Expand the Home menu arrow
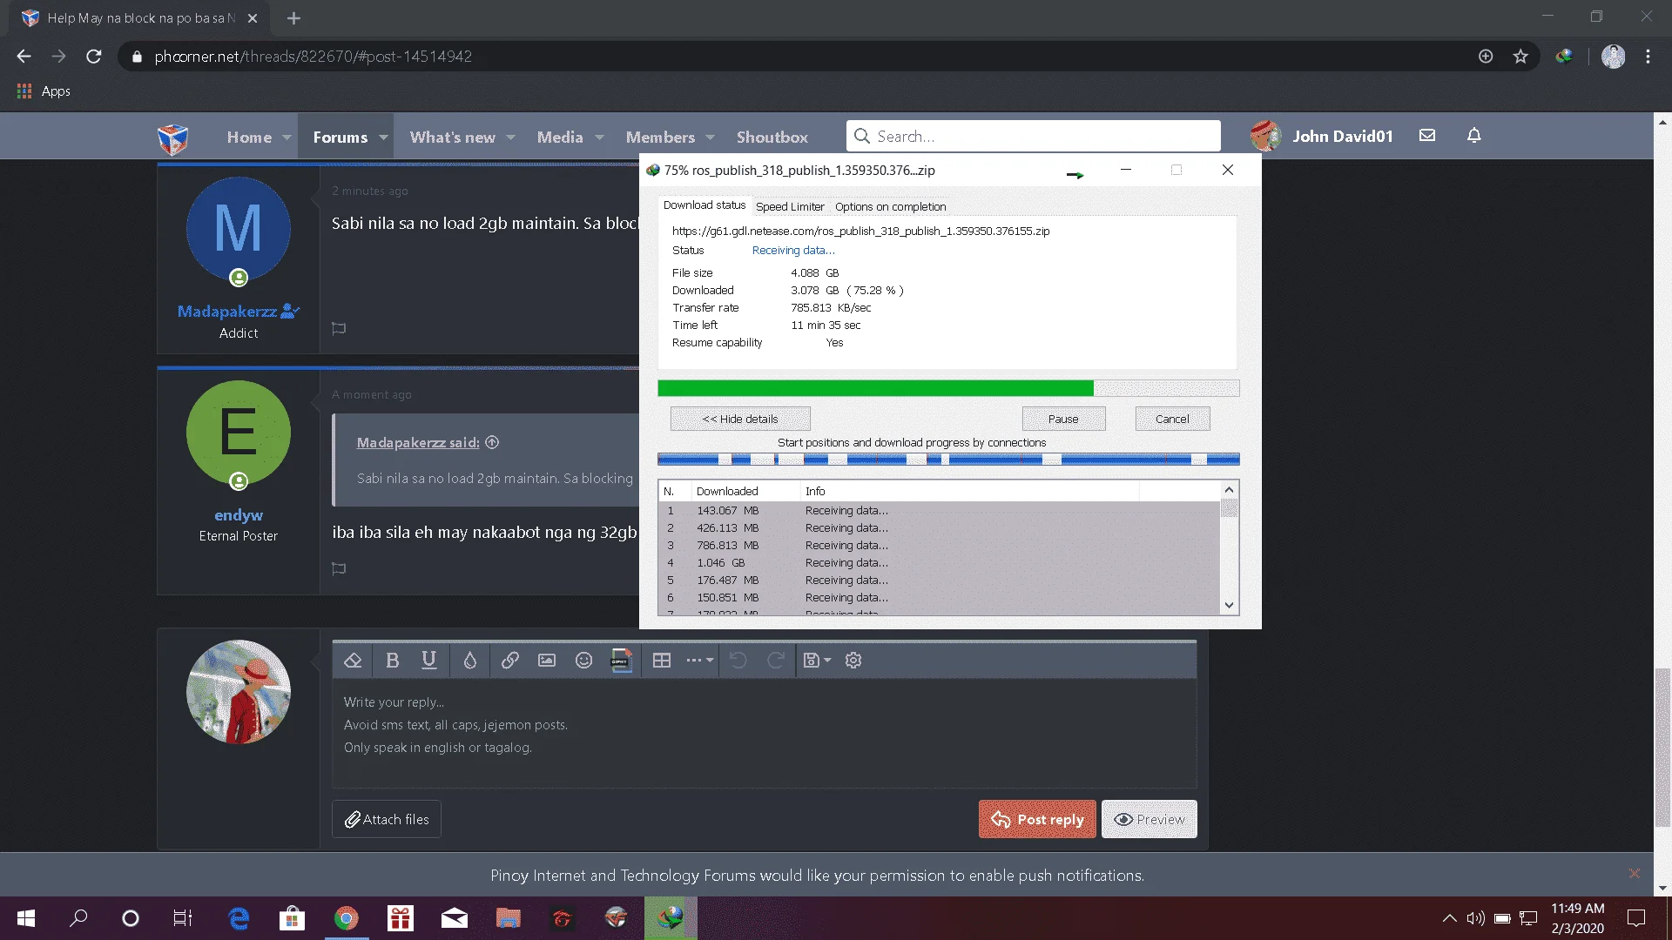1672x940 pixels. (287, 138)
